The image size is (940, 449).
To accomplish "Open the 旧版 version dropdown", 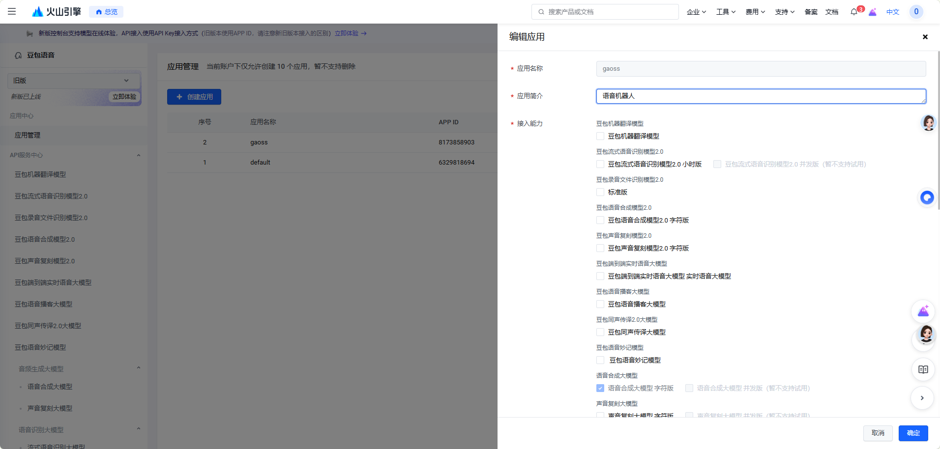I will pyautogui.click(x=74, y=81).
